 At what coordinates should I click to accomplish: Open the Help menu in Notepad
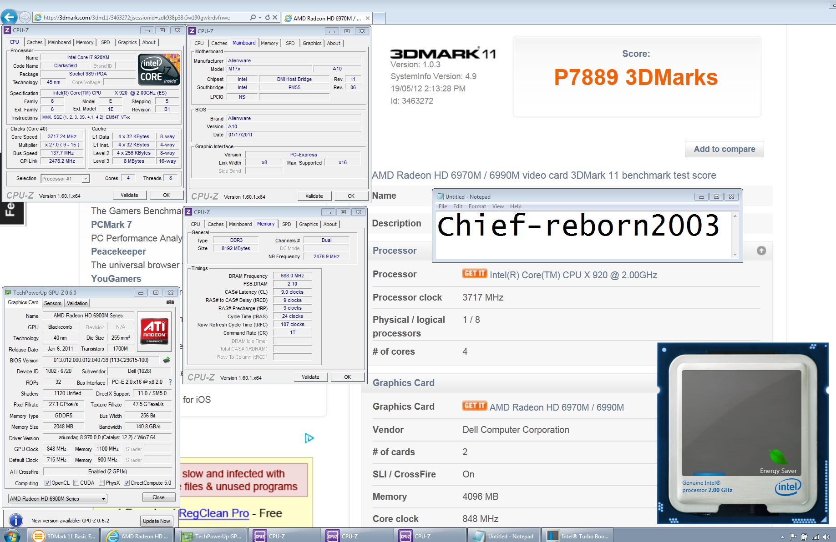click(516, 206)
